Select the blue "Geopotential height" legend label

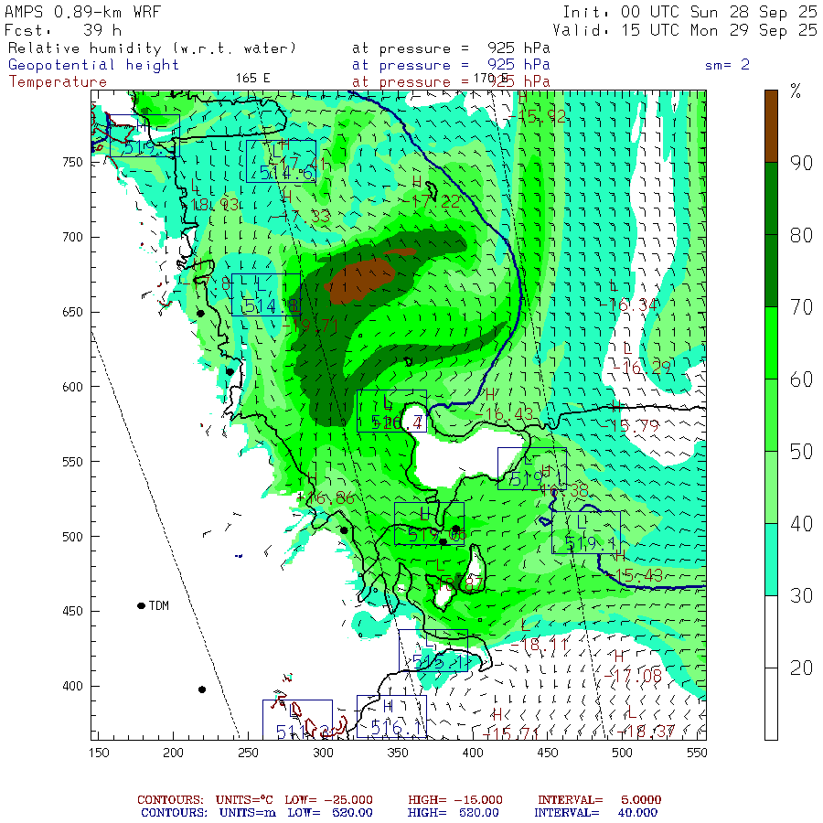[x=94, y=65]
